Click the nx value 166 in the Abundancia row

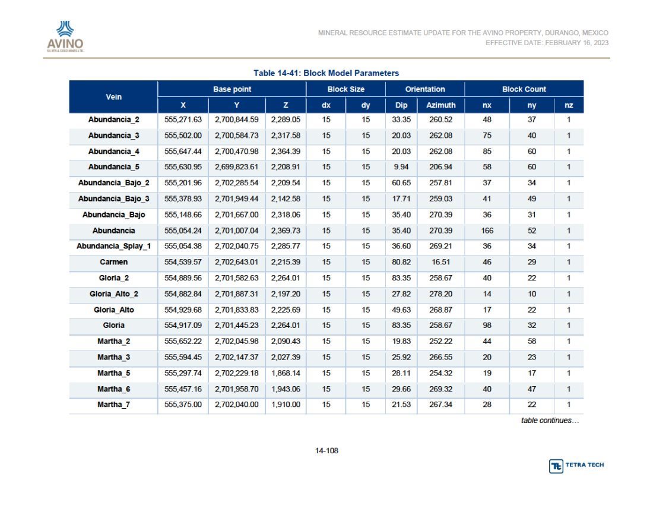click(x=487, y=231)
